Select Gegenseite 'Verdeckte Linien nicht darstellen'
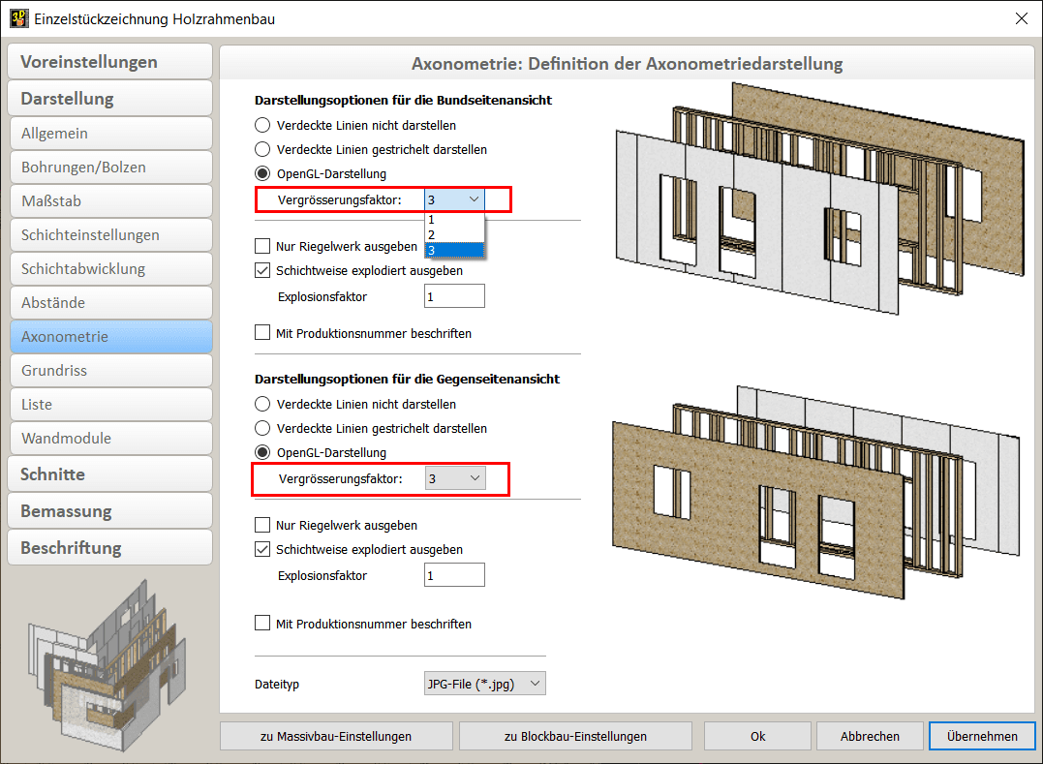 coord(262,405)
